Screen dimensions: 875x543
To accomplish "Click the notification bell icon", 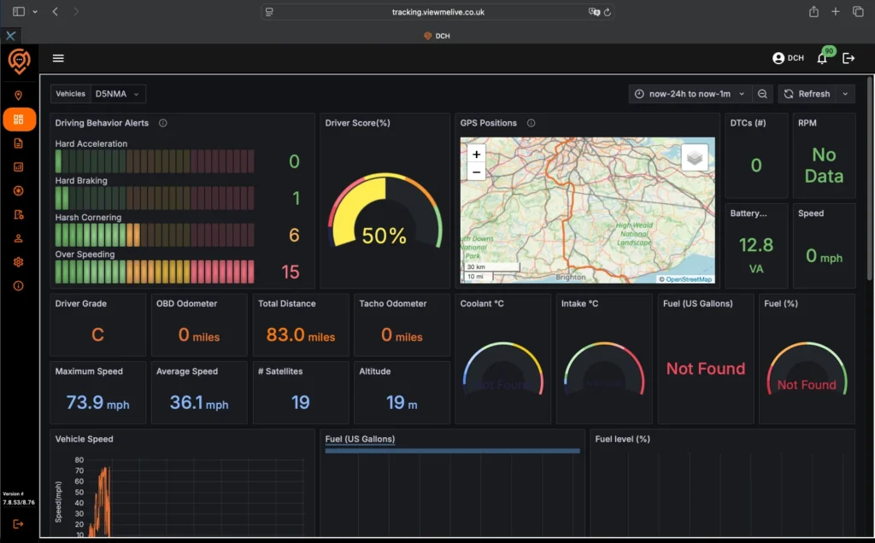I will point(822,58).
